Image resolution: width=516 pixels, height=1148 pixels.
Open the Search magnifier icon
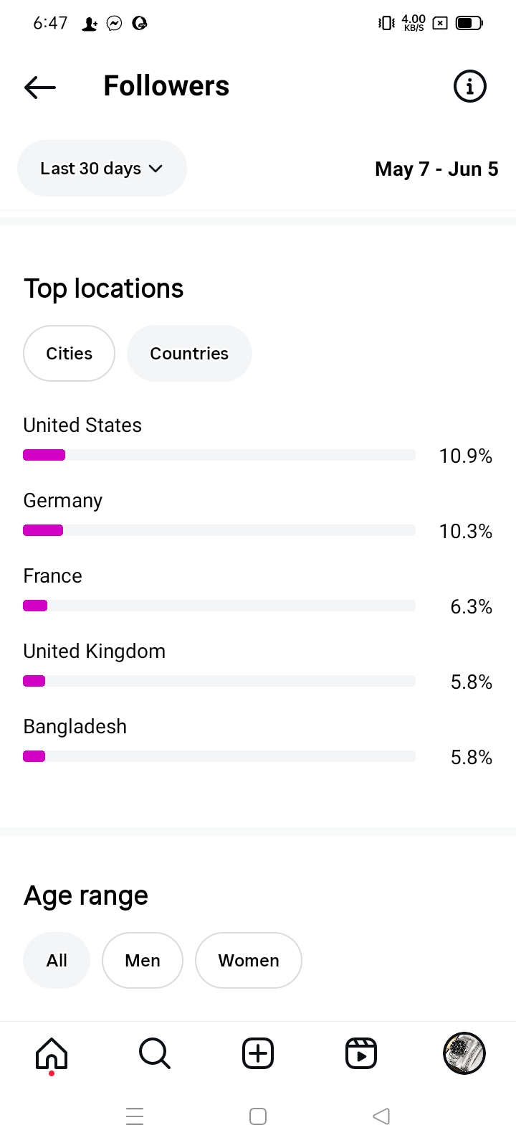click(x=154, y=1053)
